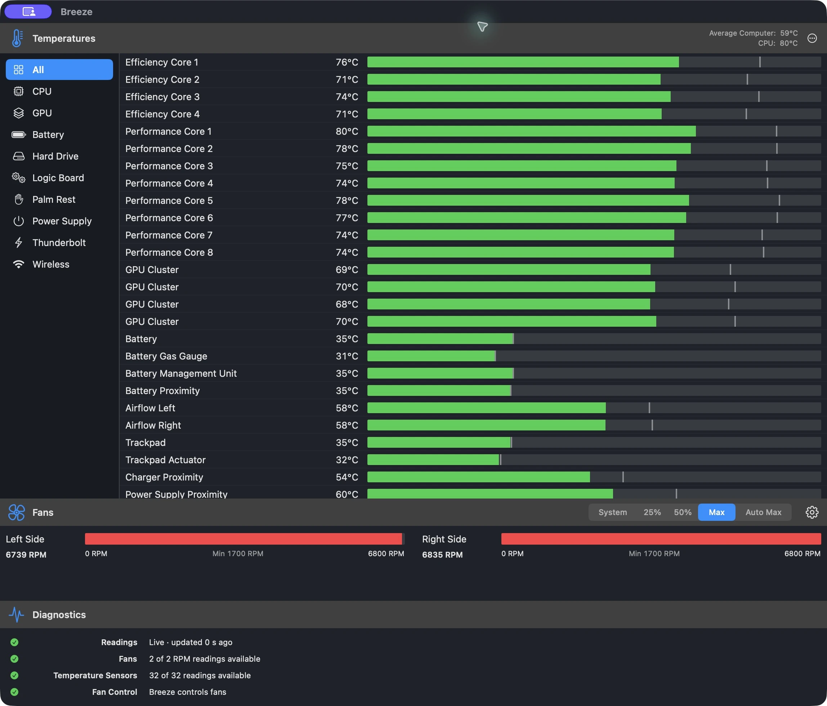This screenshot has height=706, width=827.
Task: Click the Logic Board gears icon in the sidebar
Action: point(18,178)
